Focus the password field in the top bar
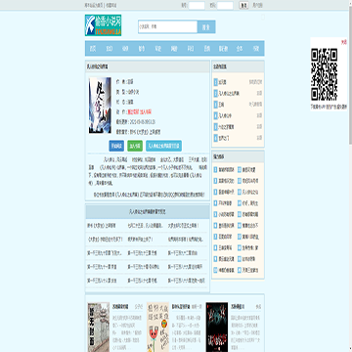This screenshot has height=352, width=352. [x=225, y=6]
